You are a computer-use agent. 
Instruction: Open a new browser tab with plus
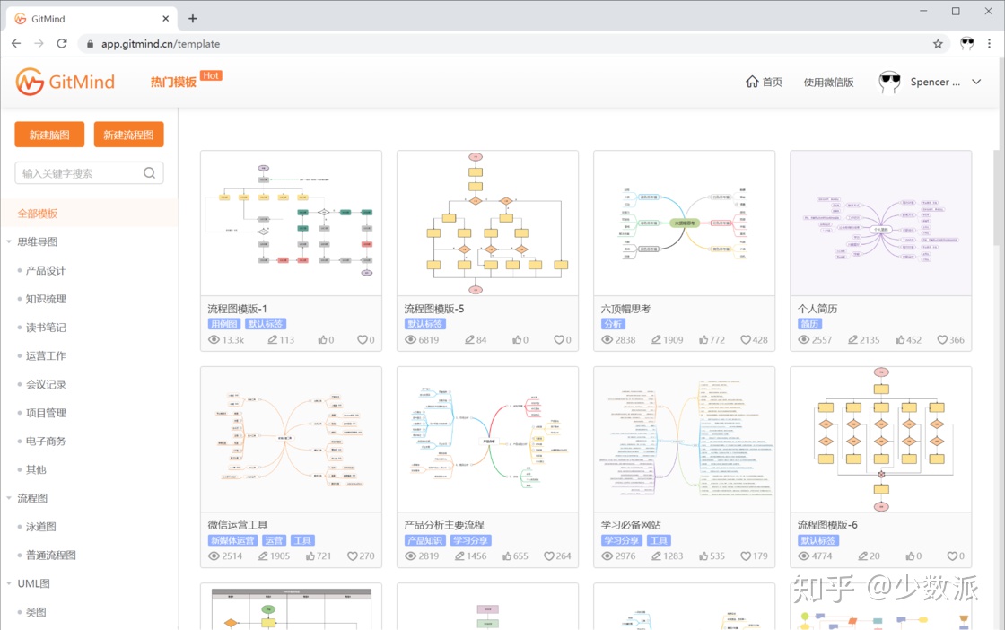point(192,19)
